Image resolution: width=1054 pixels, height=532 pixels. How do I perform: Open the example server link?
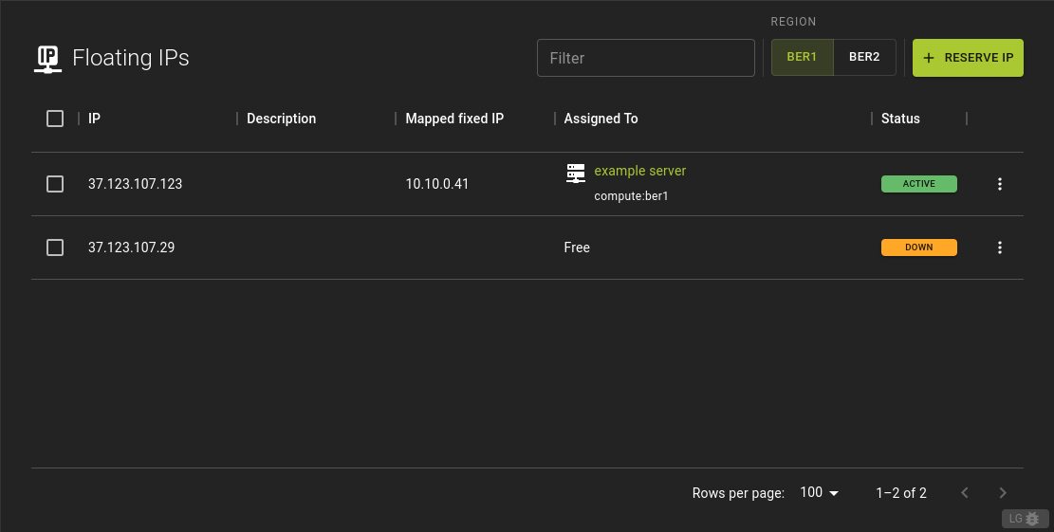tap(640, 171)
